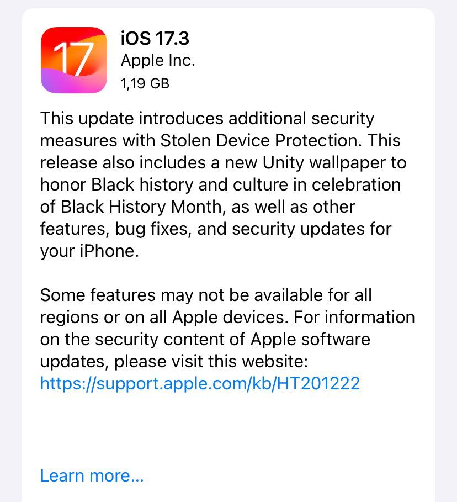
Task: Tap the Apple Inc. developer label
Action: pos(158,61)
